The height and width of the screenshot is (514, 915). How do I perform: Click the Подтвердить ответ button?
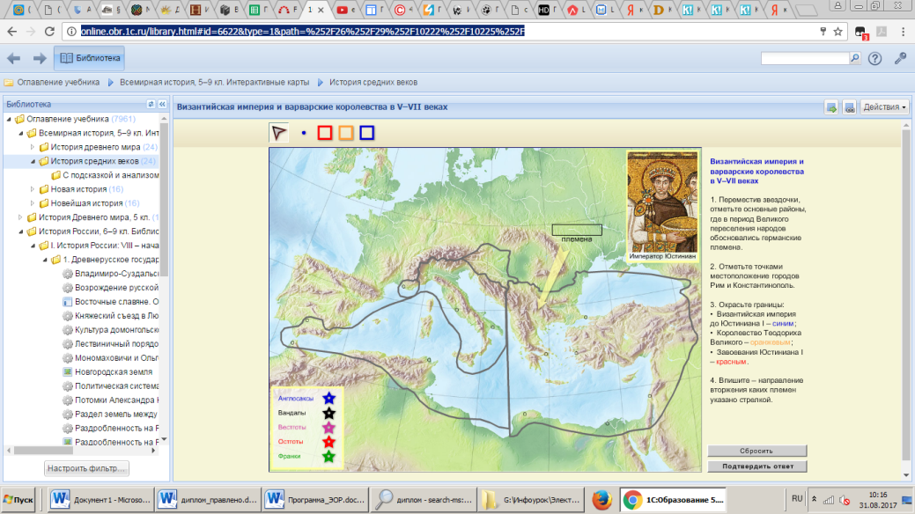tap(756, 466)
